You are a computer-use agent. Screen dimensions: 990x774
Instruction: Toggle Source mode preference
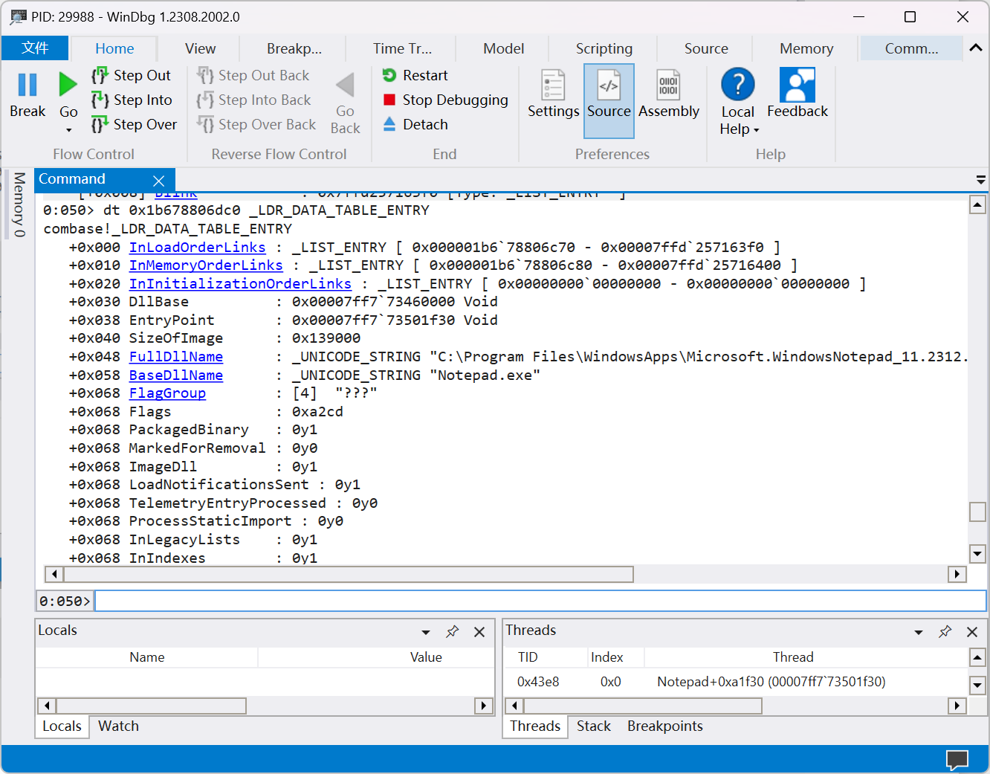(x=609, y=100)
